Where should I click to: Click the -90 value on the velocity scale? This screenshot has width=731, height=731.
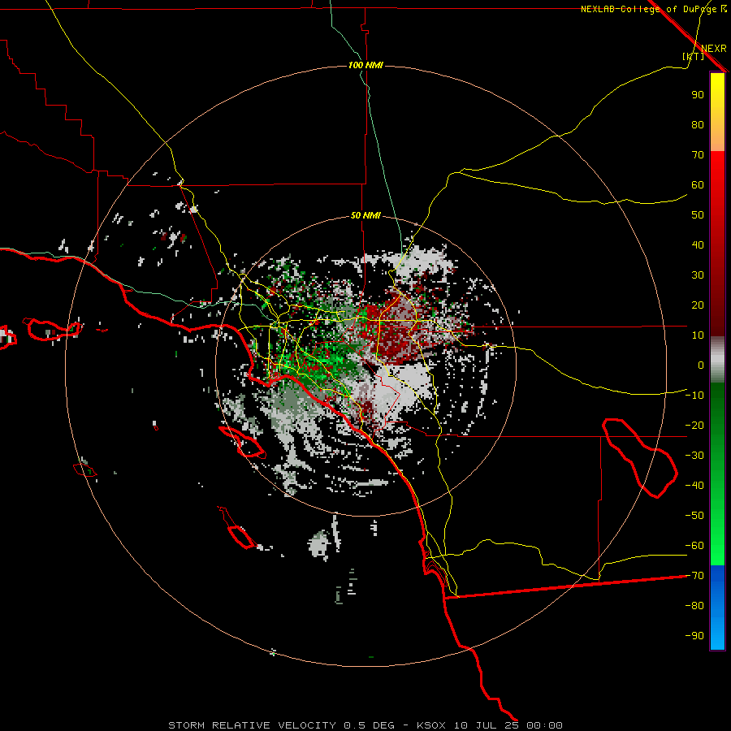694,636
